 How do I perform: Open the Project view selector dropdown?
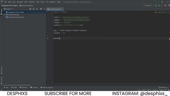(x=8, y=9)
